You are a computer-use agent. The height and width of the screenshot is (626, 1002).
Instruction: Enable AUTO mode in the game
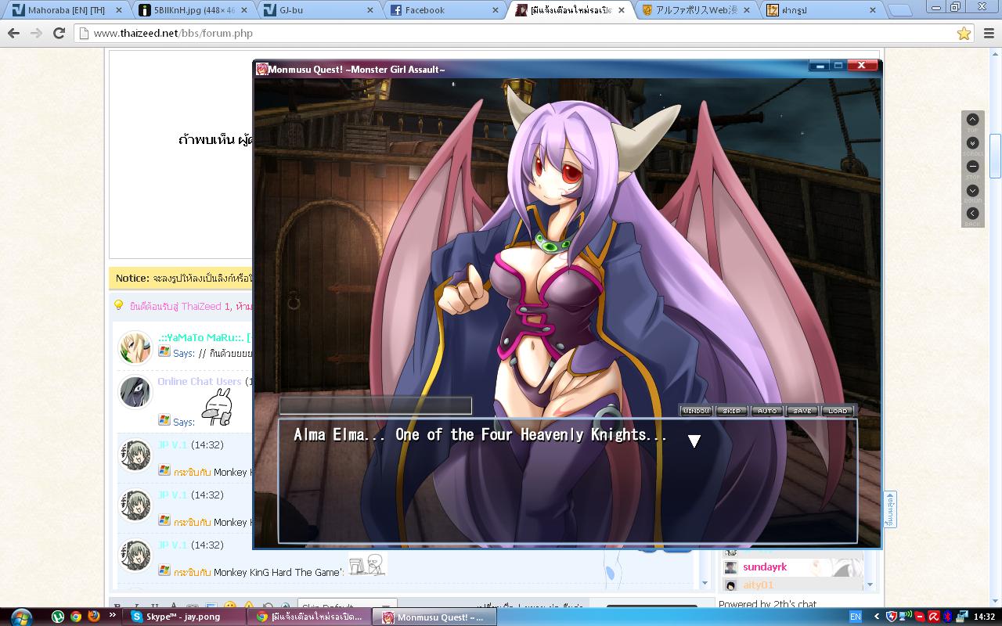pyautogui.click(x=767, y=411)
